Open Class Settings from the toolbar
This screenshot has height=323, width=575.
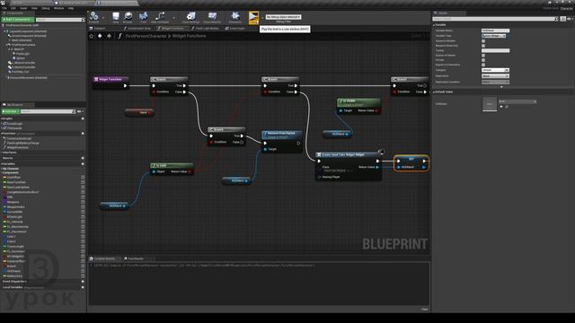(x=190, y=17)
